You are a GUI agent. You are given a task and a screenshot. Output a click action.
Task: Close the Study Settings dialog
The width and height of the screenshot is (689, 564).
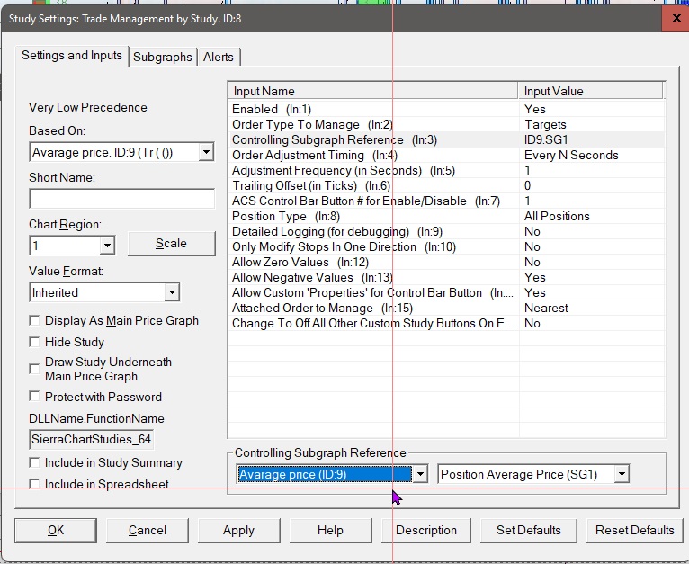(x=675, y=17)
